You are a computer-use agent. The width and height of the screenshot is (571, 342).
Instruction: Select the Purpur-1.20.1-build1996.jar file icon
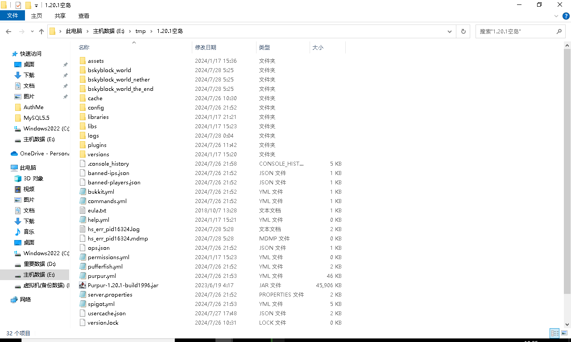tap(82, 285)
